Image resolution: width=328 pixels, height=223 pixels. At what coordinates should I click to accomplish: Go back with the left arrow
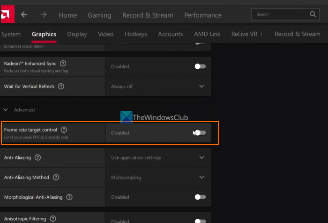[x=24, y=14]
